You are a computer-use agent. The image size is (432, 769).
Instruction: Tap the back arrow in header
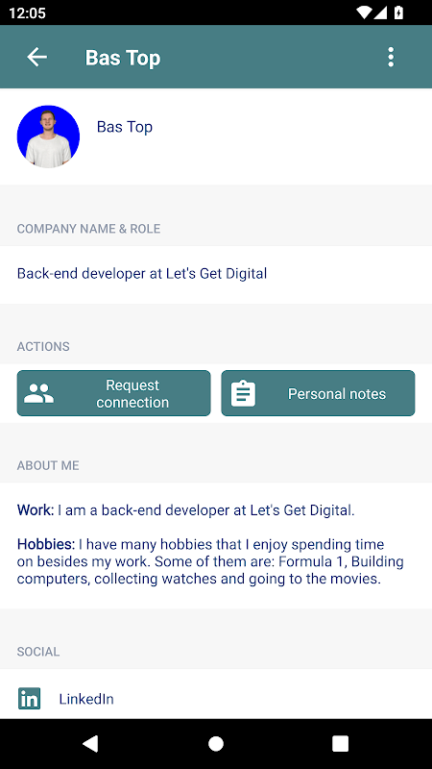click(x=36, y=58)
